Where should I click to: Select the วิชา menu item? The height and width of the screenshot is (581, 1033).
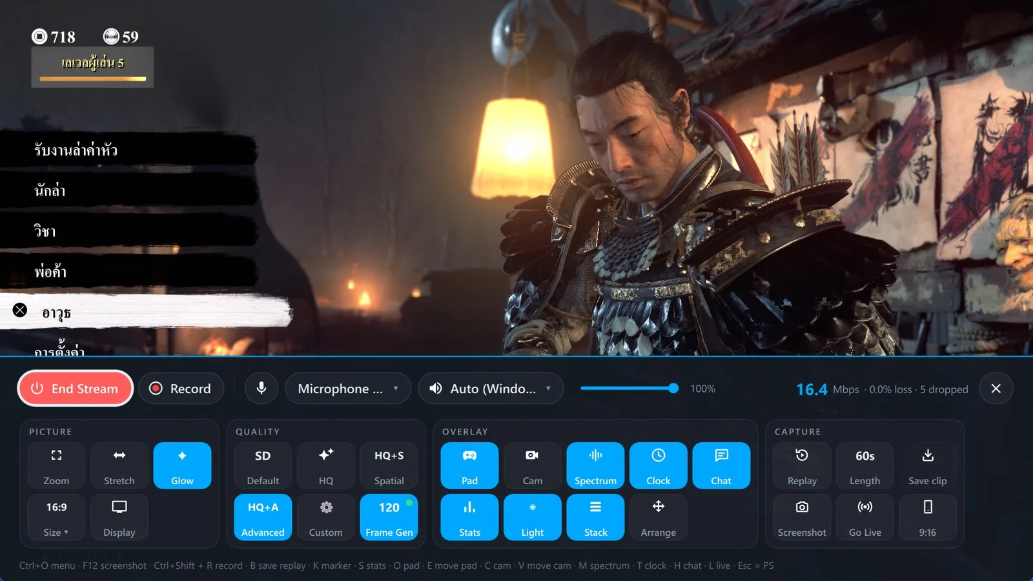coord(128,231)
